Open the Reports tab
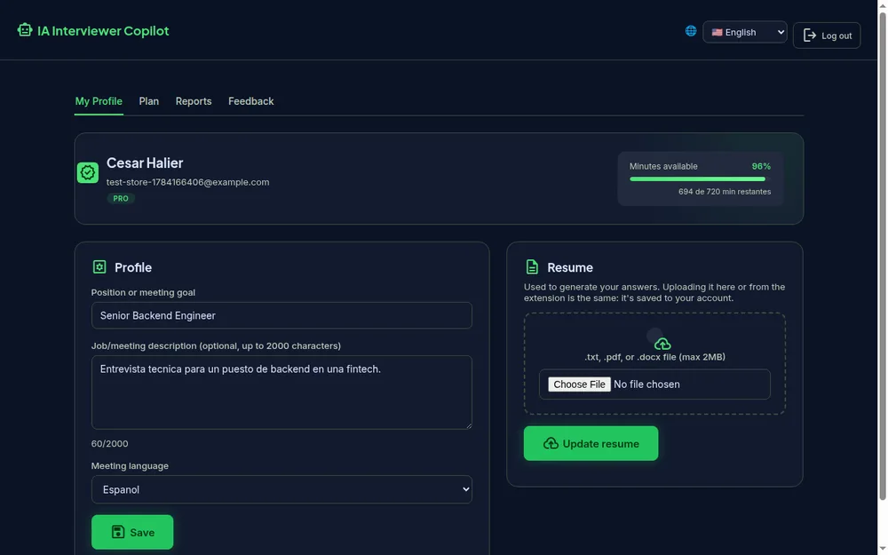 (194, 101)
